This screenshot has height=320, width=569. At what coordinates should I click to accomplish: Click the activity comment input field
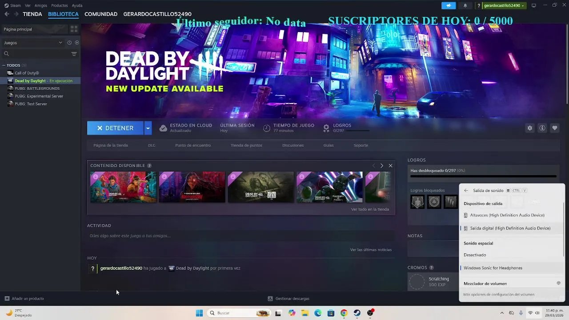click(241, 236)
